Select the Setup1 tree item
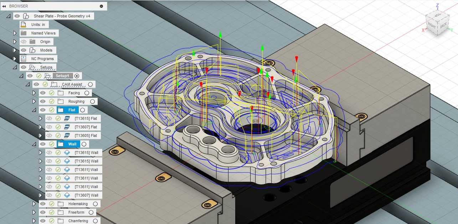Image resolution: width=458 pixels, height=224 pixels. pyautogui.click(x=63, y=76)
